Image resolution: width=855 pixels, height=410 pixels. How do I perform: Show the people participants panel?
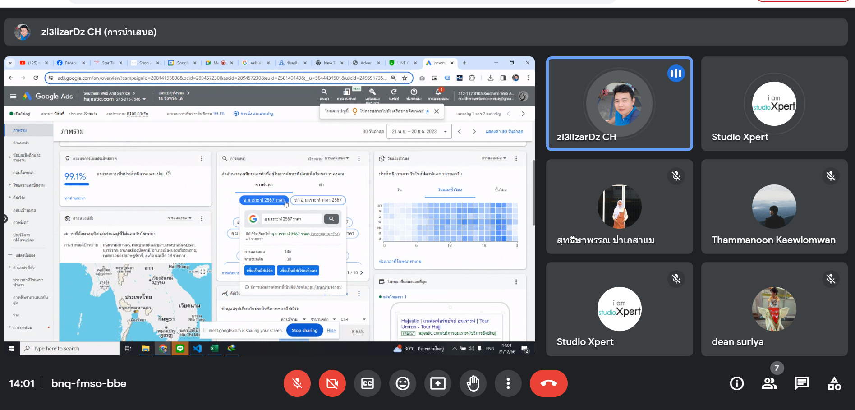[x=769, y=383]
